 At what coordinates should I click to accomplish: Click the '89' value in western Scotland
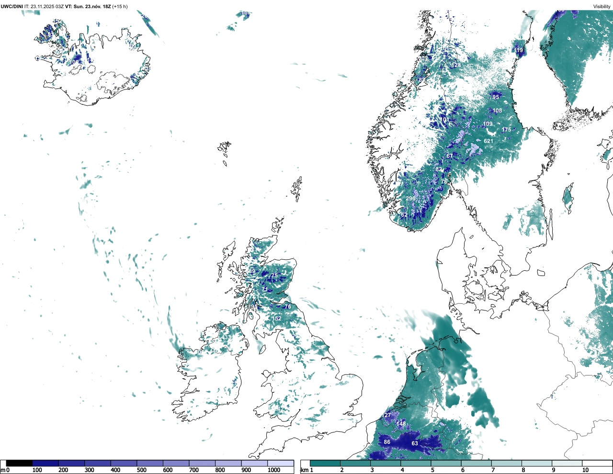click(x=252, y=271)
